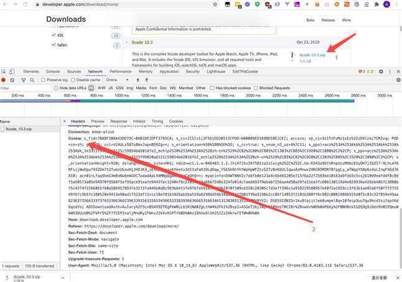The image size is (402, 282).
Task: Open the Sources tab
Action: pos(74,72)
